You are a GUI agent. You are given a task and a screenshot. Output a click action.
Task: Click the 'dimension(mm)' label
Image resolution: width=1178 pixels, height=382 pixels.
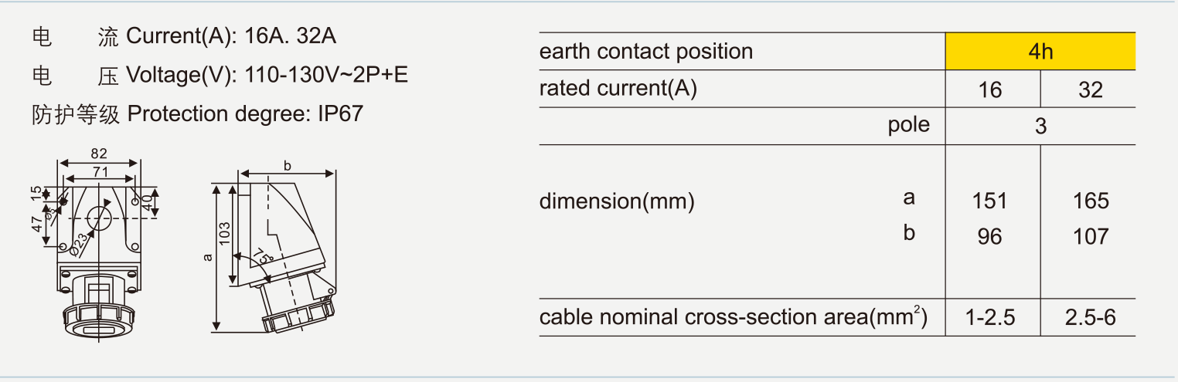coord(617,201)
